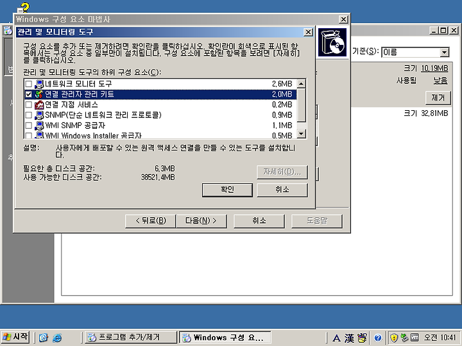Click the component list scrollbar thumb
Screen dimensions: 462x346
click(x=301, y=105)
